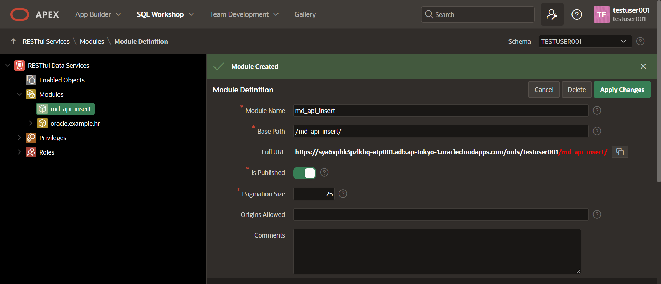Click the breadcrumb up arrow icon
Viewport: 661px width, 284px height.
click(x=13, y=41)
